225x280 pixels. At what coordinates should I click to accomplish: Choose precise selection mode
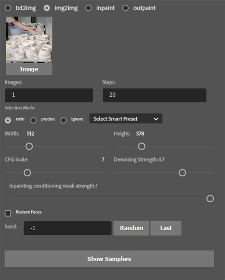[33, 121]
